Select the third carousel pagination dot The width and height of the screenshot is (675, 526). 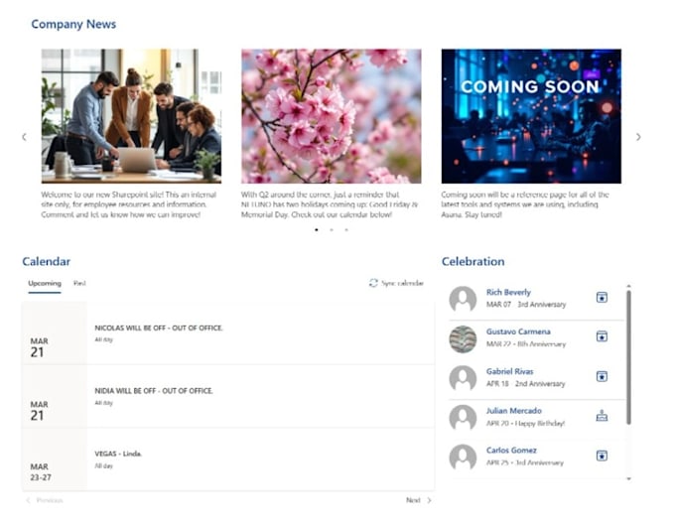click(346, 230)
